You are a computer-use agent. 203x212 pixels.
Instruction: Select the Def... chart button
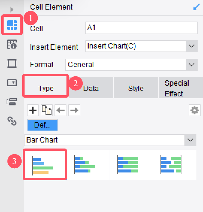42,125
